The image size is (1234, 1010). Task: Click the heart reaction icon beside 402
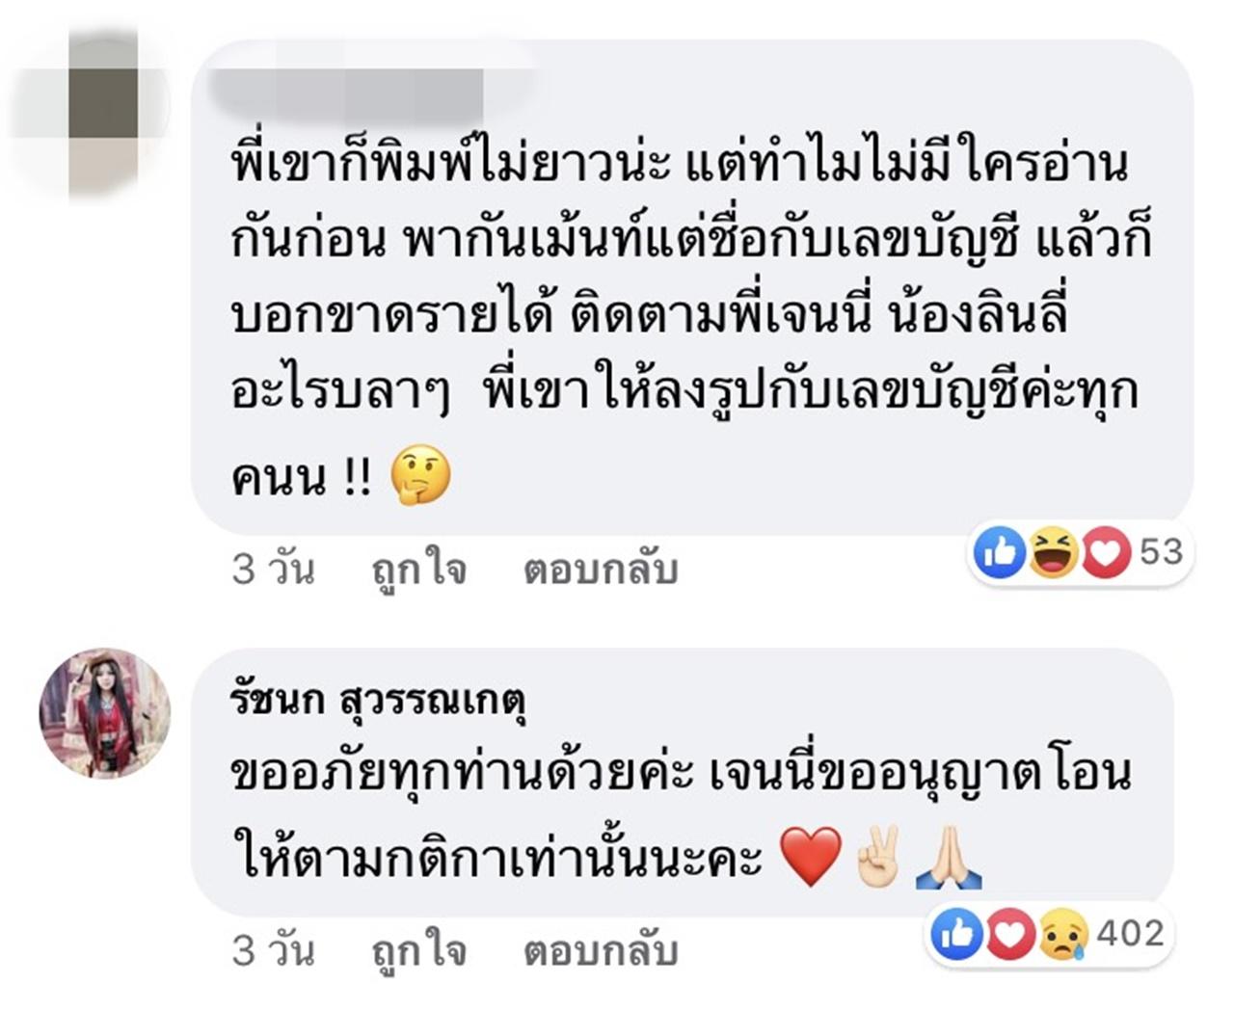tap(1009, 934)
